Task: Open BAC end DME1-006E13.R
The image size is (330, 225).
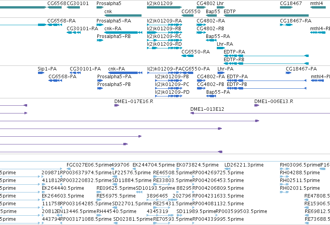Action: coord(257,105)
